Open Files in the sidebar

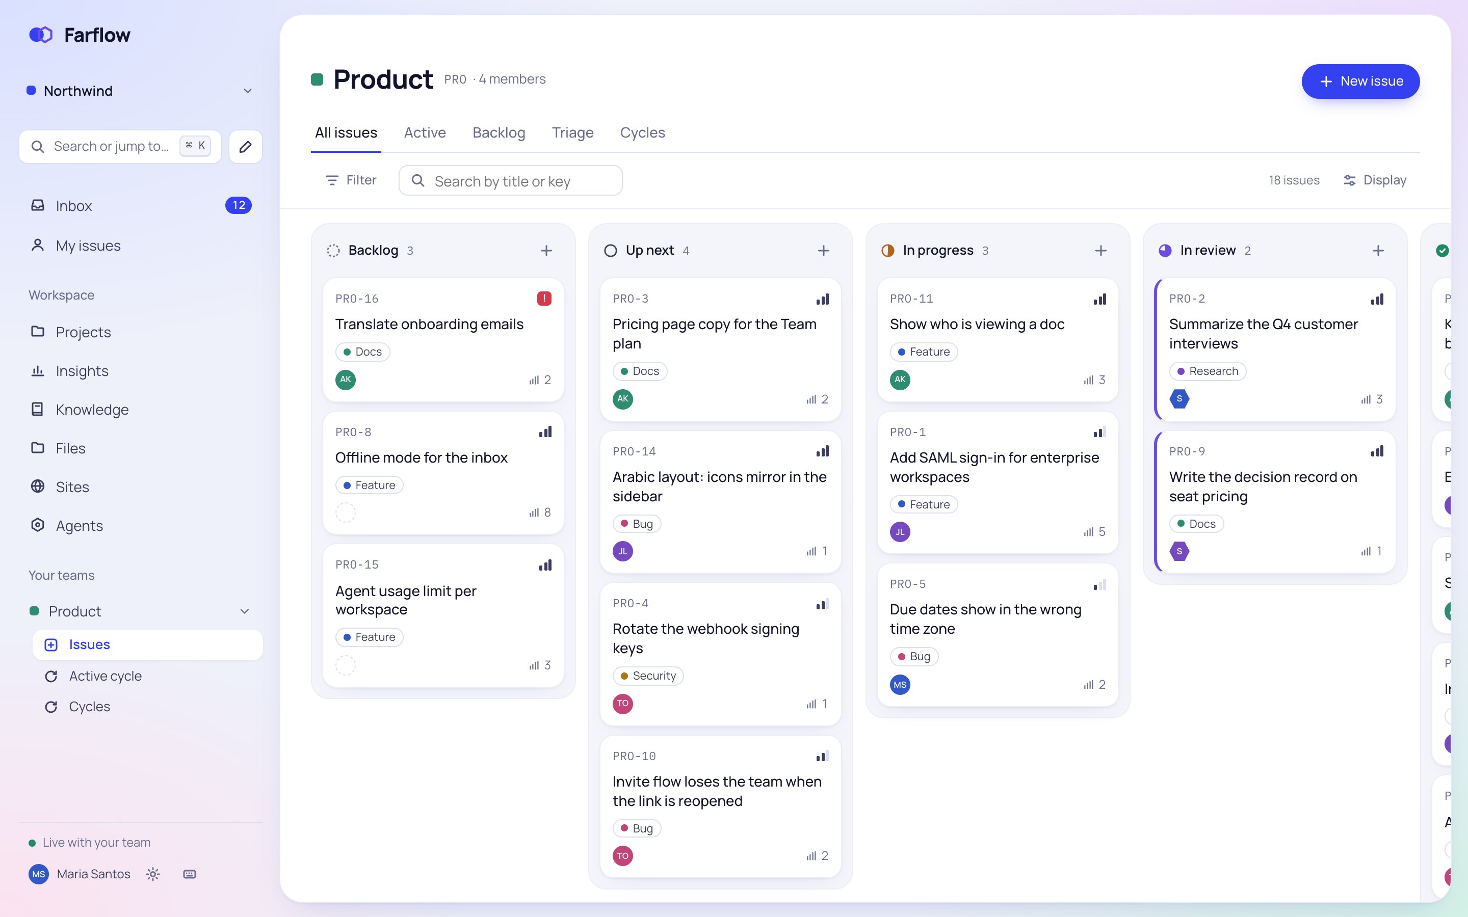point(141,448)
